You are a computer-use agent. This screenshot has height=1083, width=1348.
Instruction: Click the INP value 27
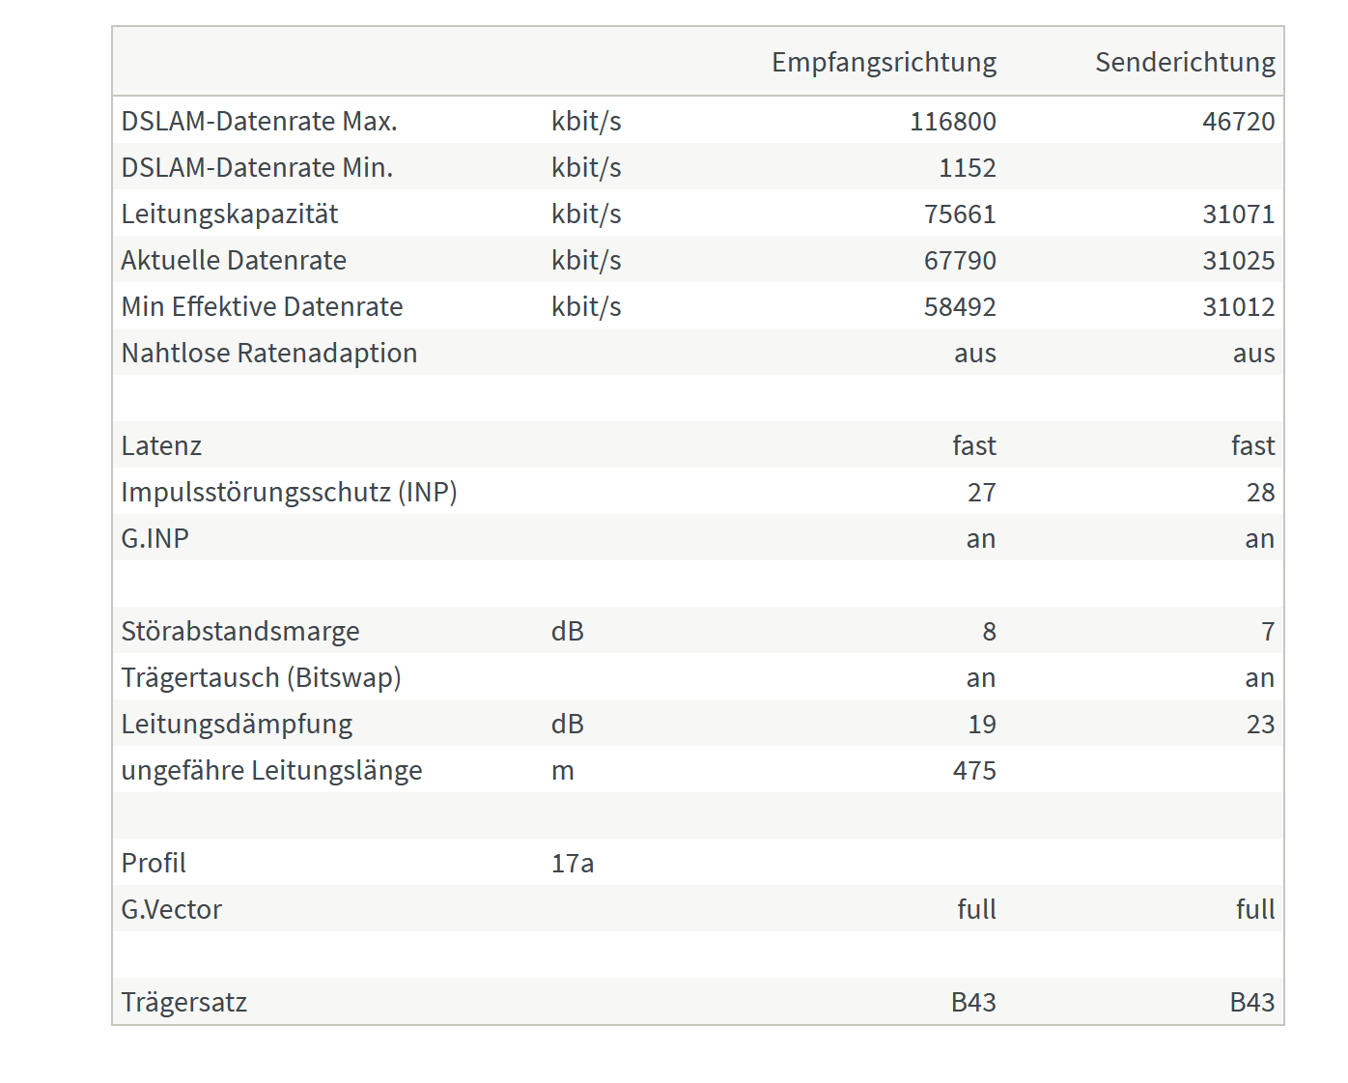(x=981, y=492)
